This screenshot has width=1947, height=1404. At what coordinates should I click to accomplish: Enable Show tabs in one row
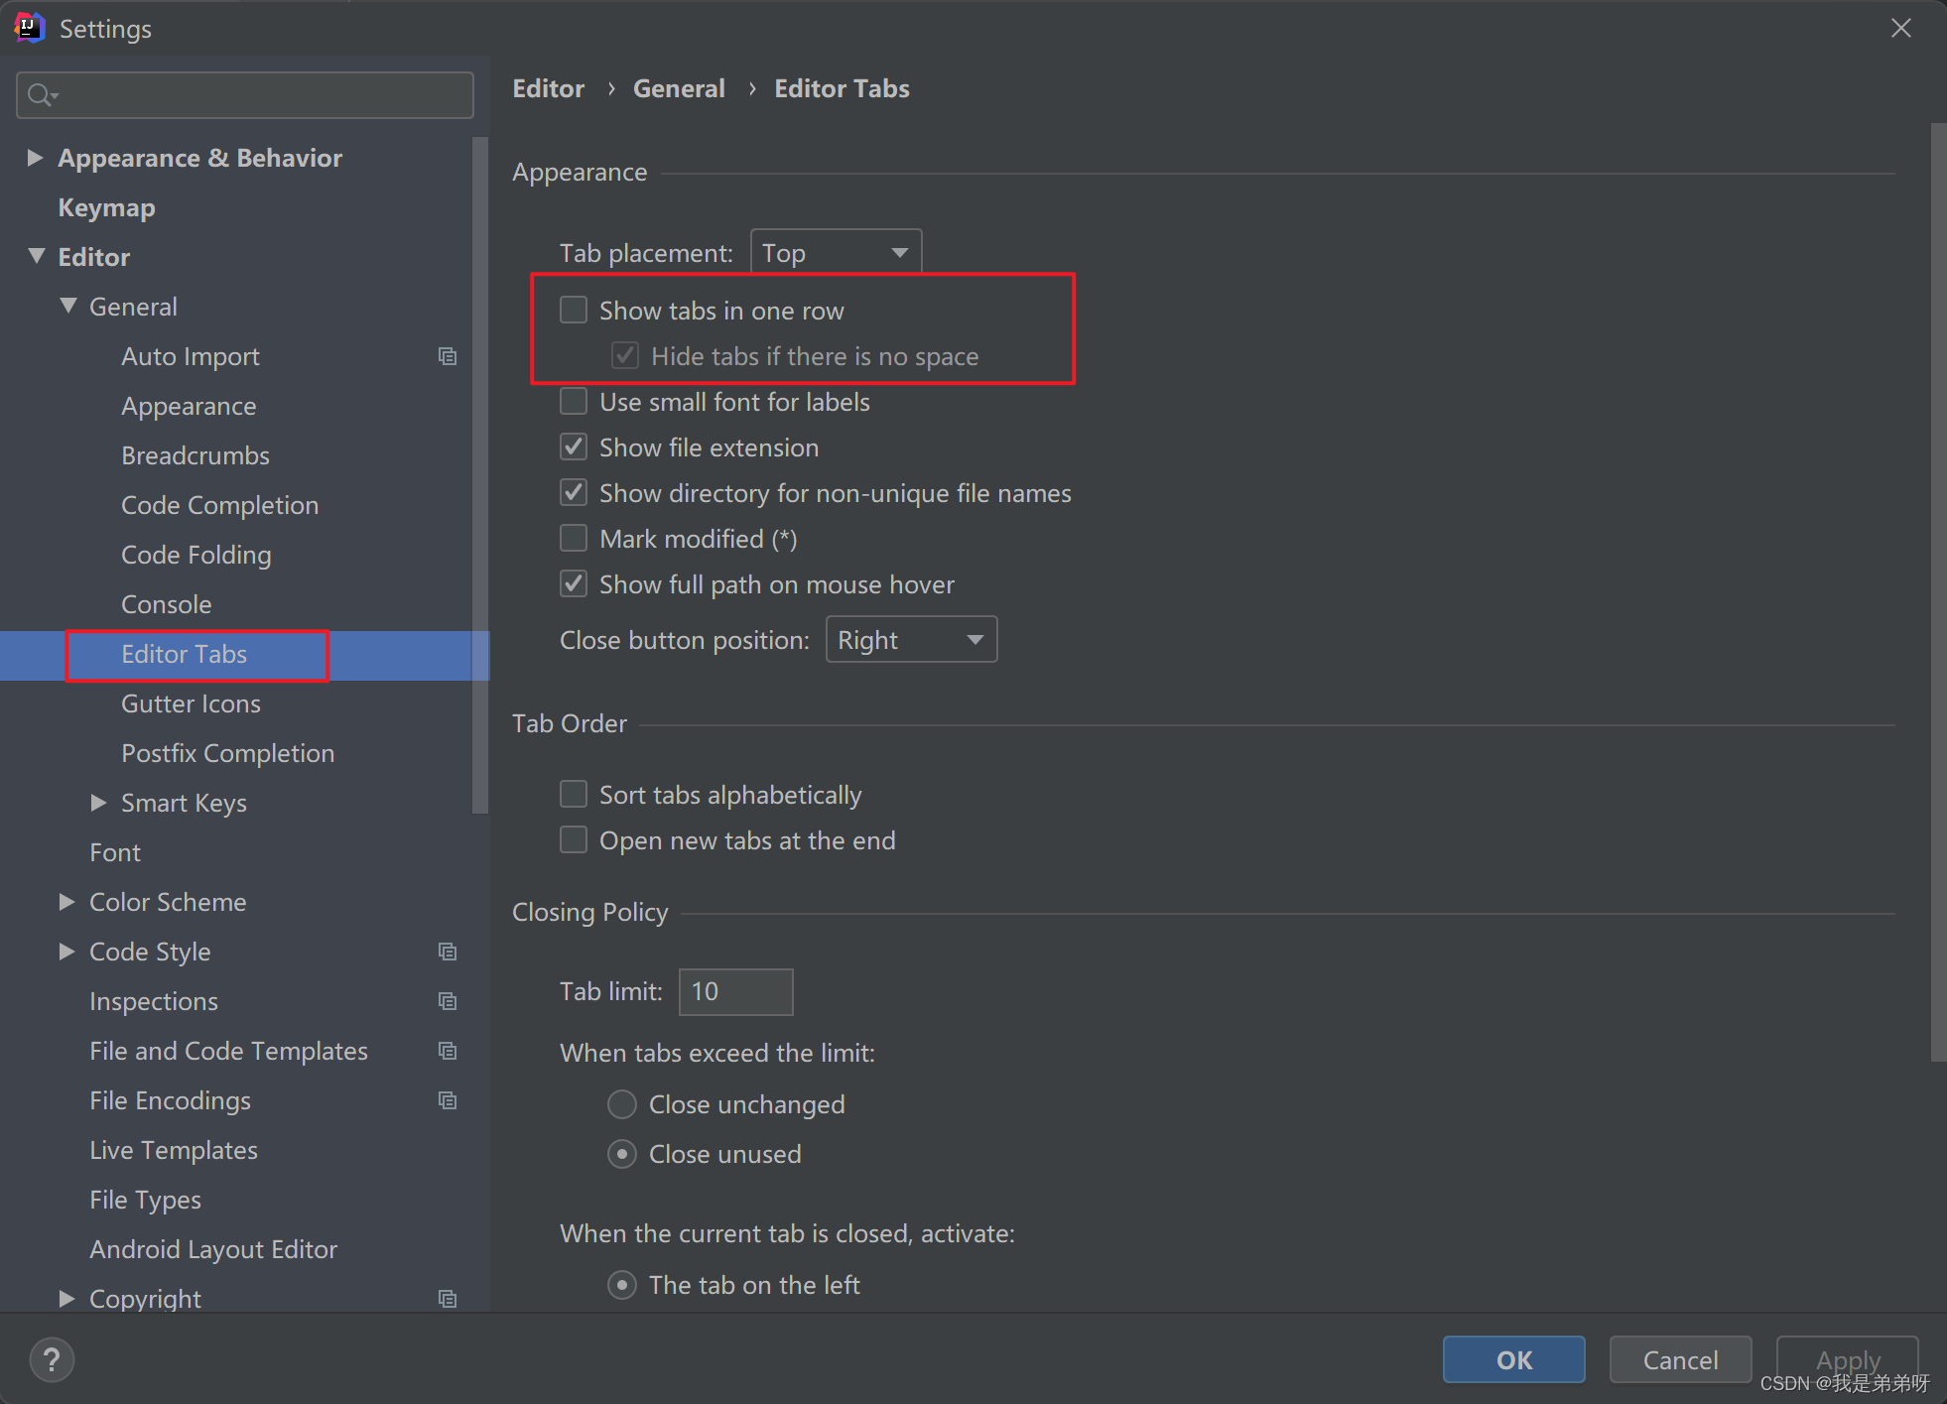(x=574, y=311)
